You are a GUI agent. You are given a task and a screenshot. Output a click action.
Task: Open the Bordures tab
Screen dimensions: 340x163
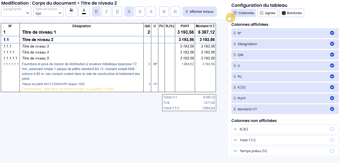(291, 13)
